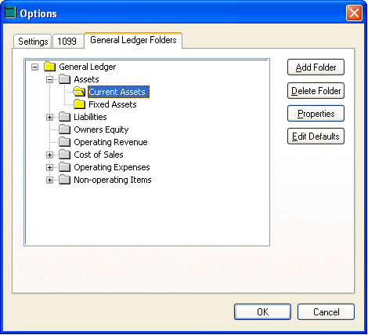The image size is (368, 335).
Task: Expand the Operating Expenses branch
Action: (x=49, y=167)
